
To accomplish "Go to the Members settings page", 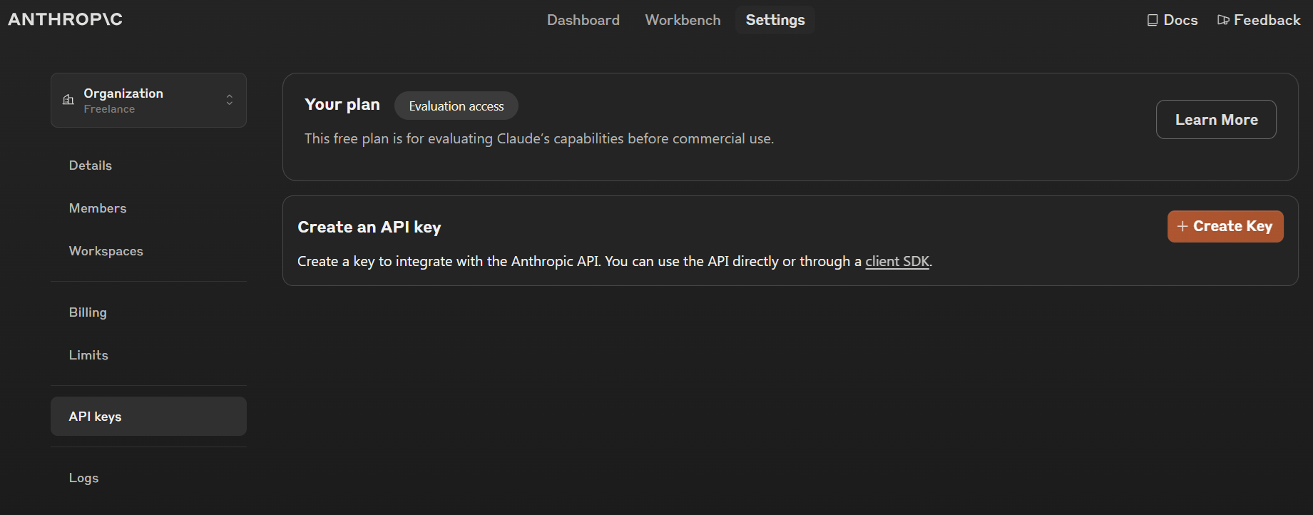I will pyautogui.click(x=98, y=208).
